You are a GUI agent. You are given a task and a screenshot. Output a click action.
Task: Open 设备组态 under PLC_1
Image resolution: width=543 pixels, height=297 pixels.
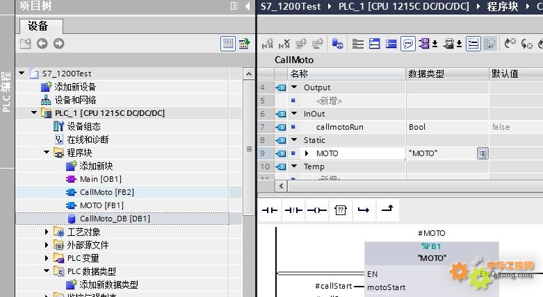84,126
